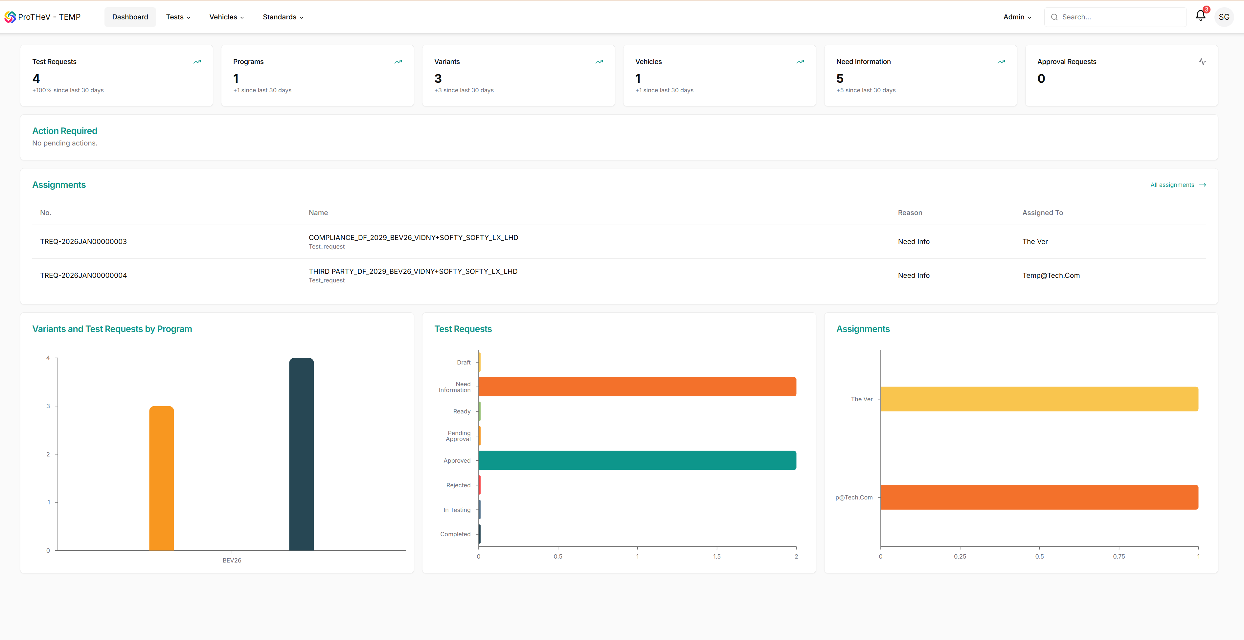1244x640 pixels.
Task: Open the SG user avatar menu
Action: pos(1224,17)
